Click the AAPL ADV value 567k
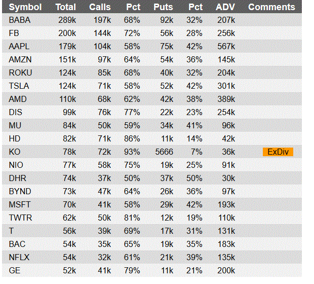Viewport: 314px width, 284px height. 226,47
